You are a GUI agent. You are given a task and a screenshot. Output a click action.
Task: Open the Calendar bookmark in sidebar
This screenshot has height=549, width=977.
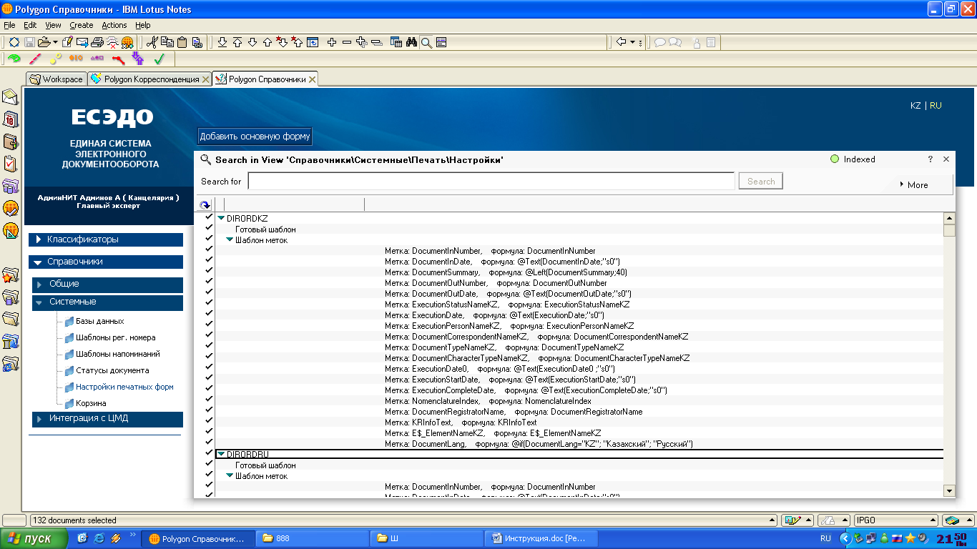tap(10, 119)
